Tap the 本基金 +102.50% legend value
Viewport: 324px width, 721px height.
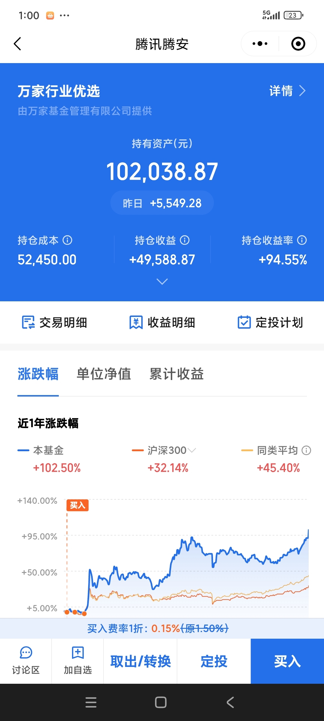[x=57, y=468]
